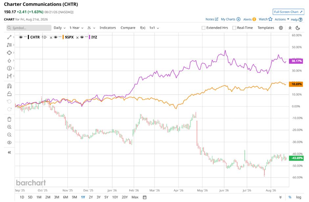Click the black CHTR color marker
Viewport: 309px width, 202px height.
coord(28,37)
